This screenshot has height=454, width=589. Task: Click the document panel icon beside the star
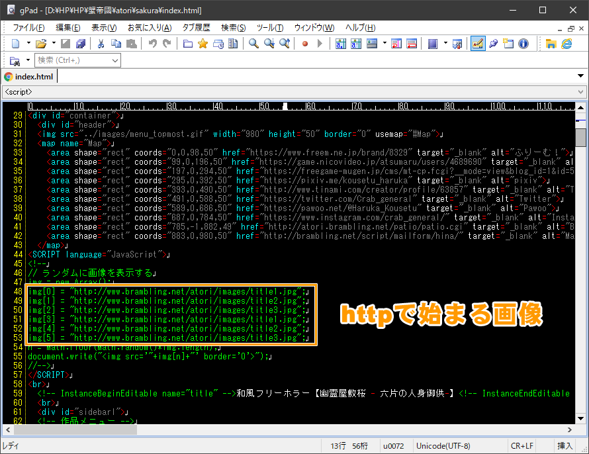[233, 44]
